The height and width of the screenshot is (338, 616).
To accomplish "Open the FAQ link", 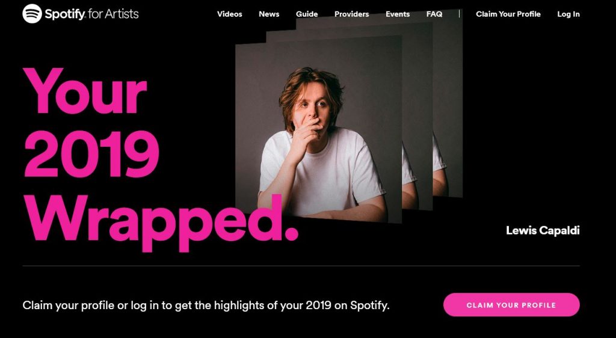I will pos(434,14).
